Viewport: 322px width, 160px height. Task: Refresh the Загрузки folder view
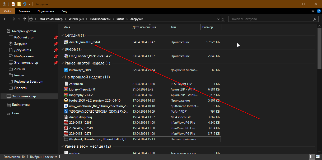[x=223, y=19]
